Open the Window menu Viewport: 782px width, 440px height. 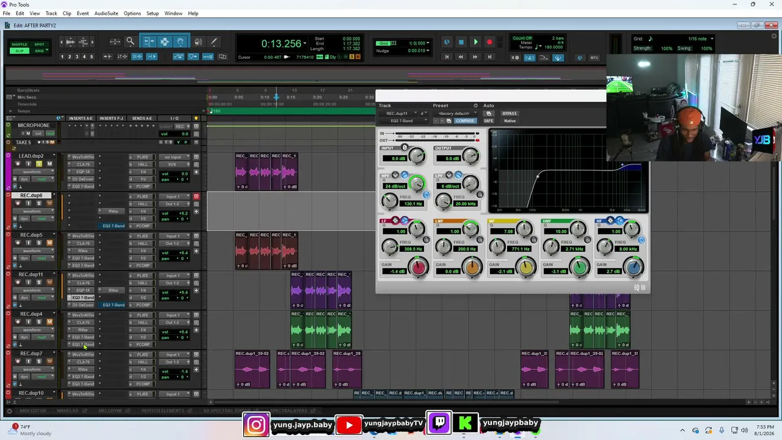pos(174,13)
